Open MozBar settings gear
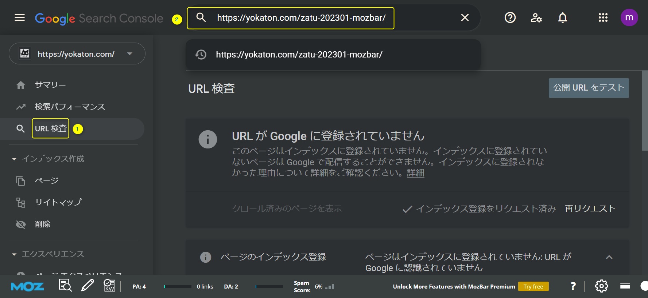 pos(601,286)
